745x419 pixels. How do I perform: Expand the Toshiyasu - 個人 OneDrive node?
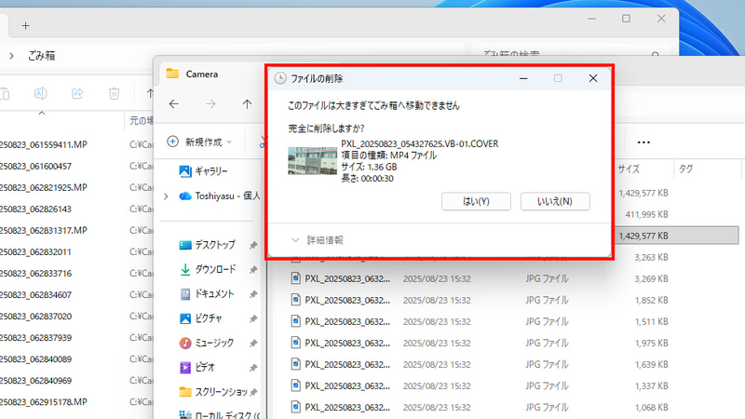click(166, 196)
